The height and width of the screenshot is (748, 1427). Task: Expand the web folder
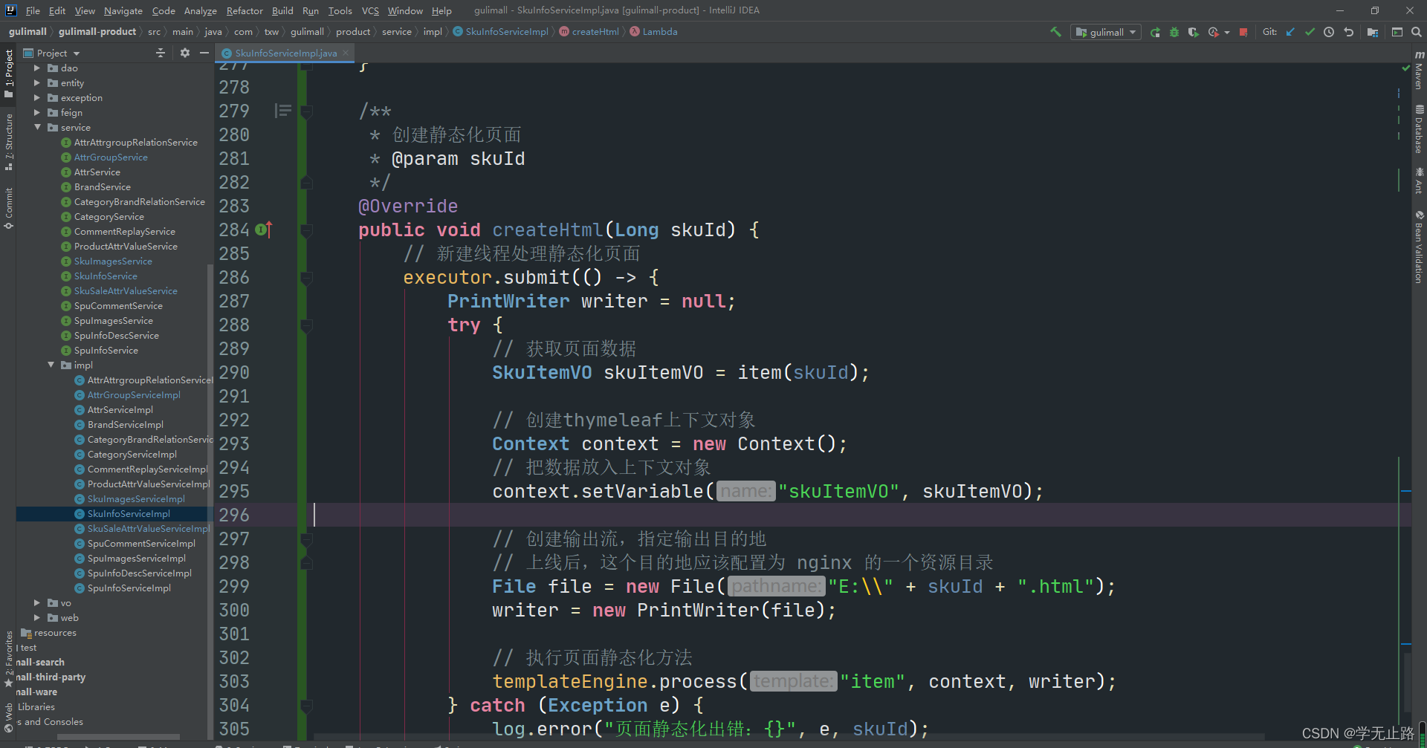click(37, 617)
